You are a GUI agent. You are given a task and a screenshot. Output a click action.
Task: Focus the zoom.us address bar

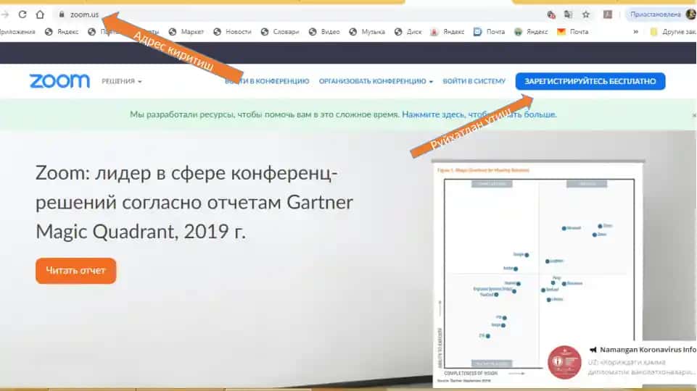point(298,14)
